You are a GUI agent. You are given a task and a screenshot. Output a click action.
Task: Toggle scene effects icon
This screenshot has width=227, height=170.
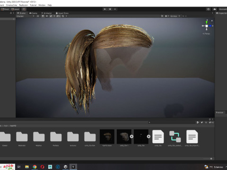(51, 16)
